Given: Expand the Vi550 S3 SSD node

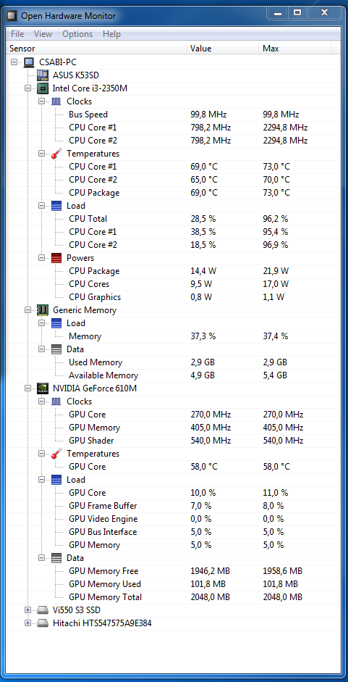Looking at the screenshot, I should pyautogui.click(x=28, y=610).
